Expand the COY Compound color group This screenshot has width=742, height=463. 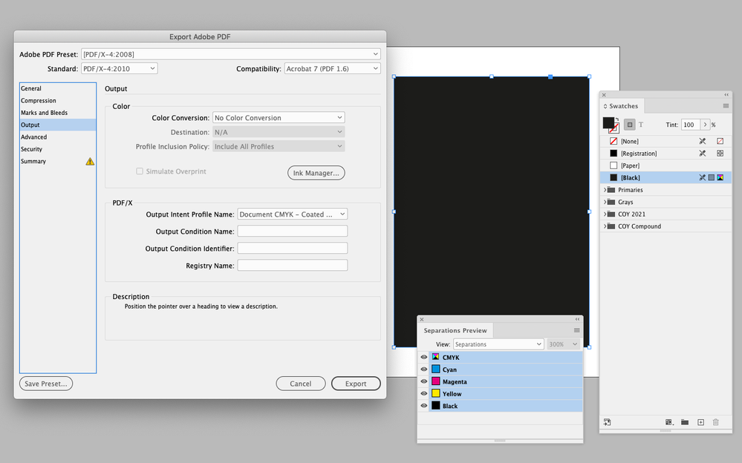605,226
